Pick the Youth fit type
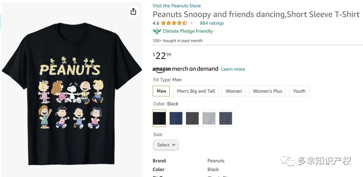Viewport: 363px width, 177px height. tap(299, 91)
